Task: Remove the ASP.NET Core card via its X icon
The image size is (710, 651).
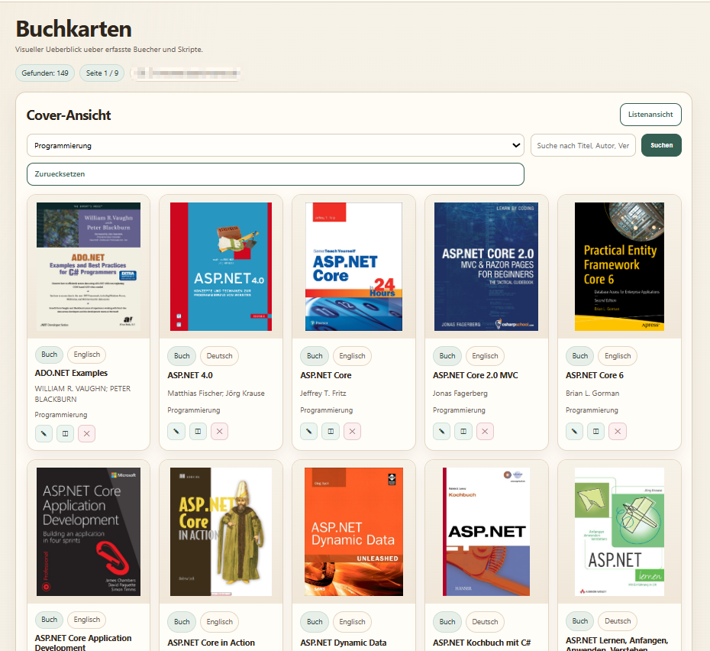Action: pos(352,431)
